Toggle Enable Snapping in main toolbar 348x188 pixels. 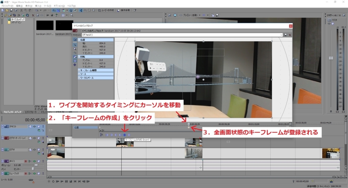(x=54, y=10)
